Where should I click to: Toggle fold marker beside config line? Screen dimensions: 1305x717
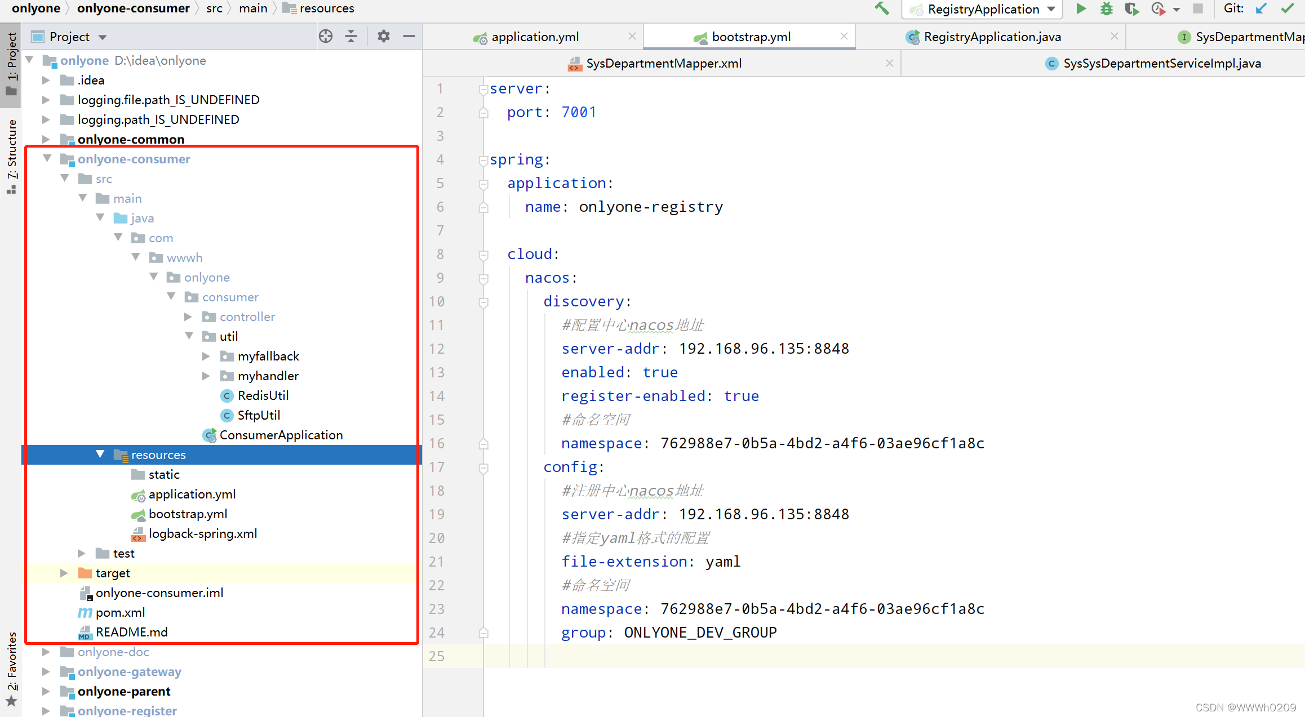(483, 467)
